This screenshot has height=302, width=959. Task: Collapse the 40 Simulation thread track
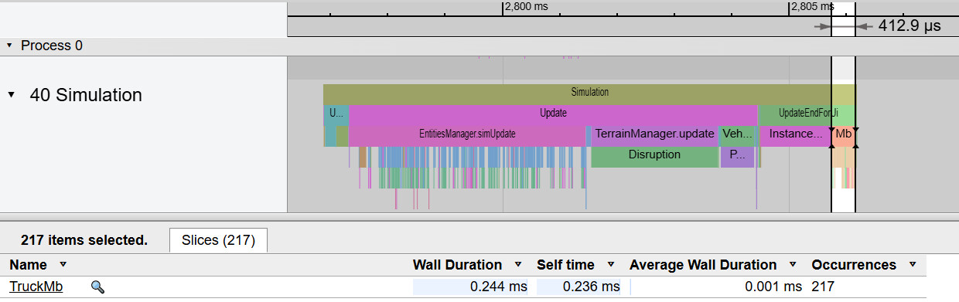(x=12, y=95)
